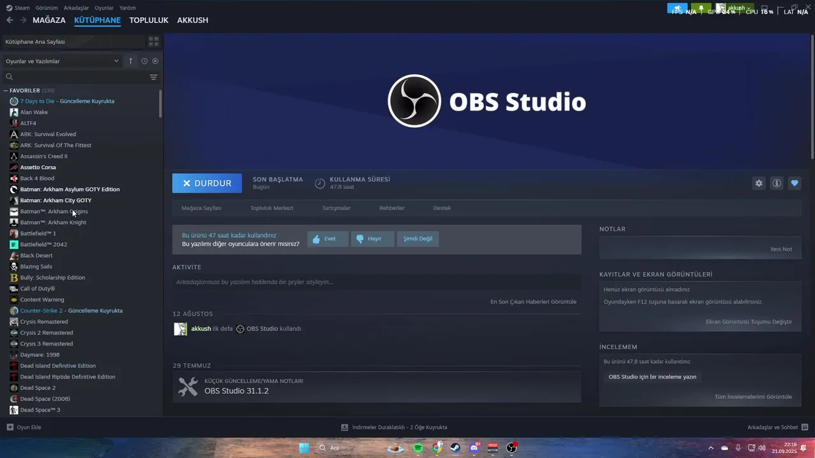Open OBS Studio info icon
Image resolution: width=815 pixels, height=458 pixels.
click(777, 183)
